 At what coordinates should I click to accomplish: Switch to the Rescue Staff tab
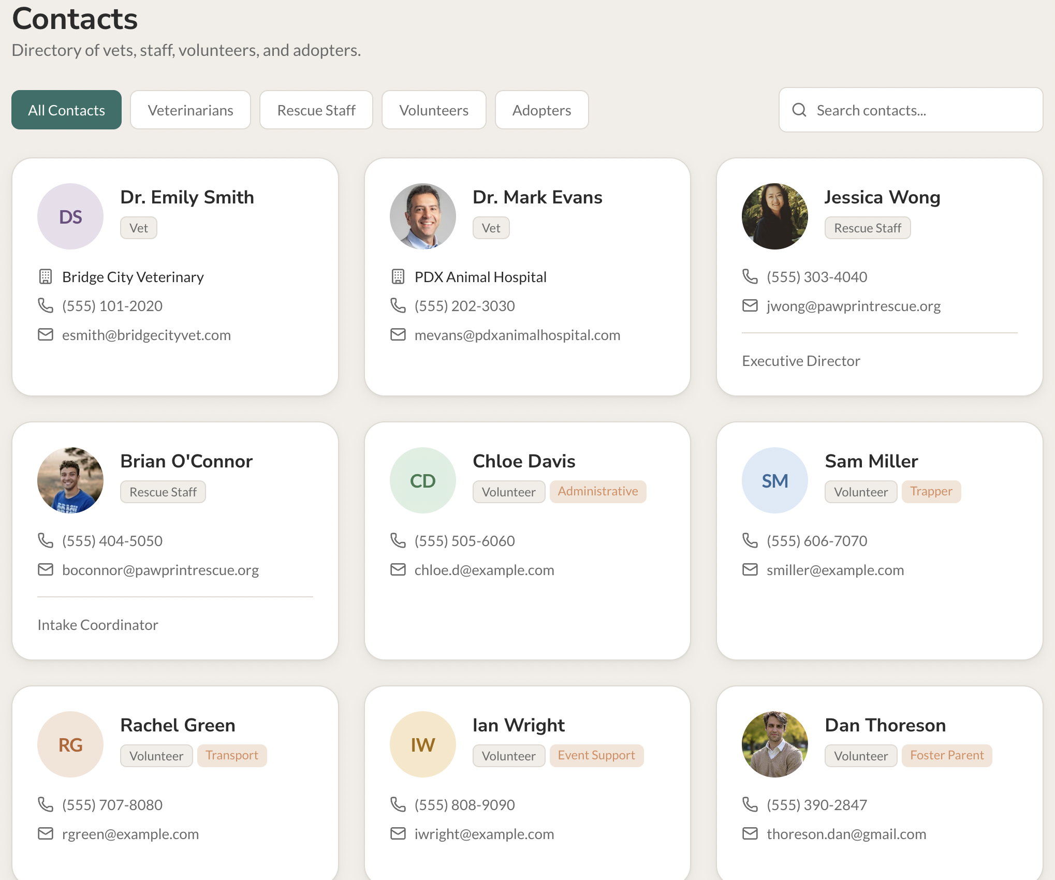click(x=316, y=110)
